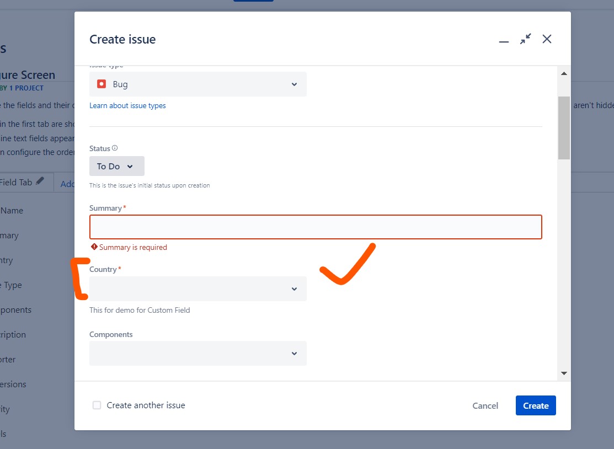The image size is (614, 449).
Task: Close the Create issue dialog
Action: 547,39
